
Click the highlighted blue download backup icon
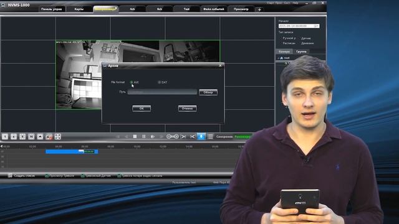201,137
